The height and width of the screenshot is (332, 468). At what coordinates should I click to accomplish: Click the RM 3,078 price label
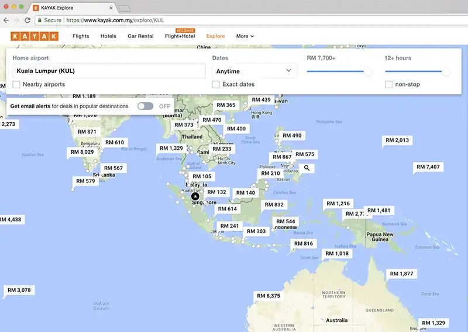pos(19,290)
